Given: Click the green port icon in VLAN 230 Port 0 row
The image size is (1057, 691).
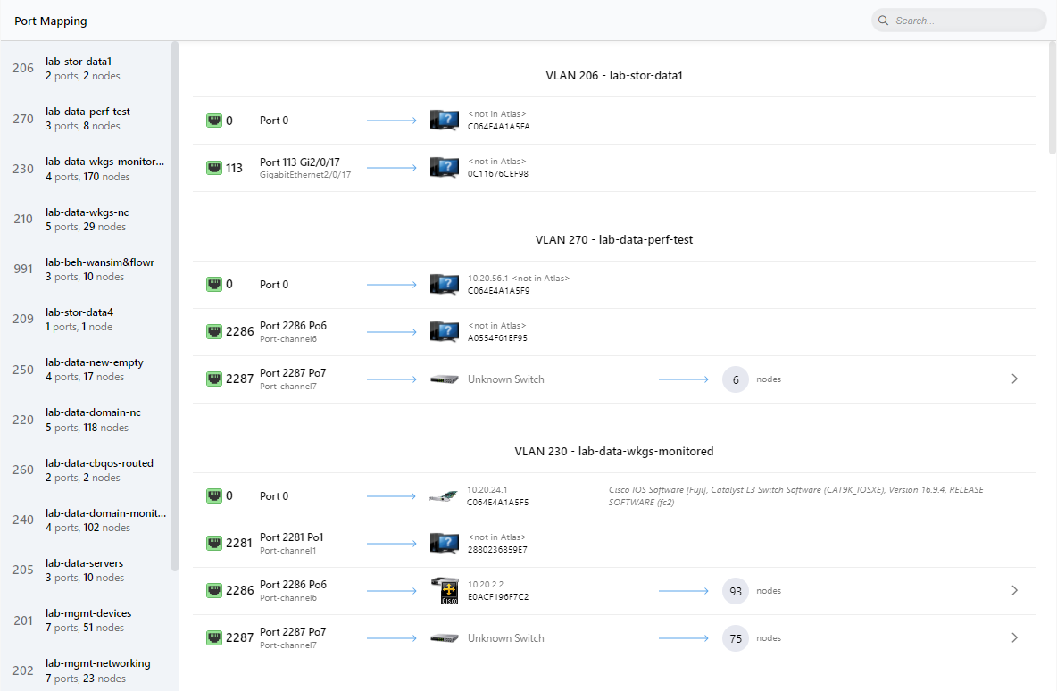Looking at the screenshot, I should pyautogui.click(x=213, y=496).
